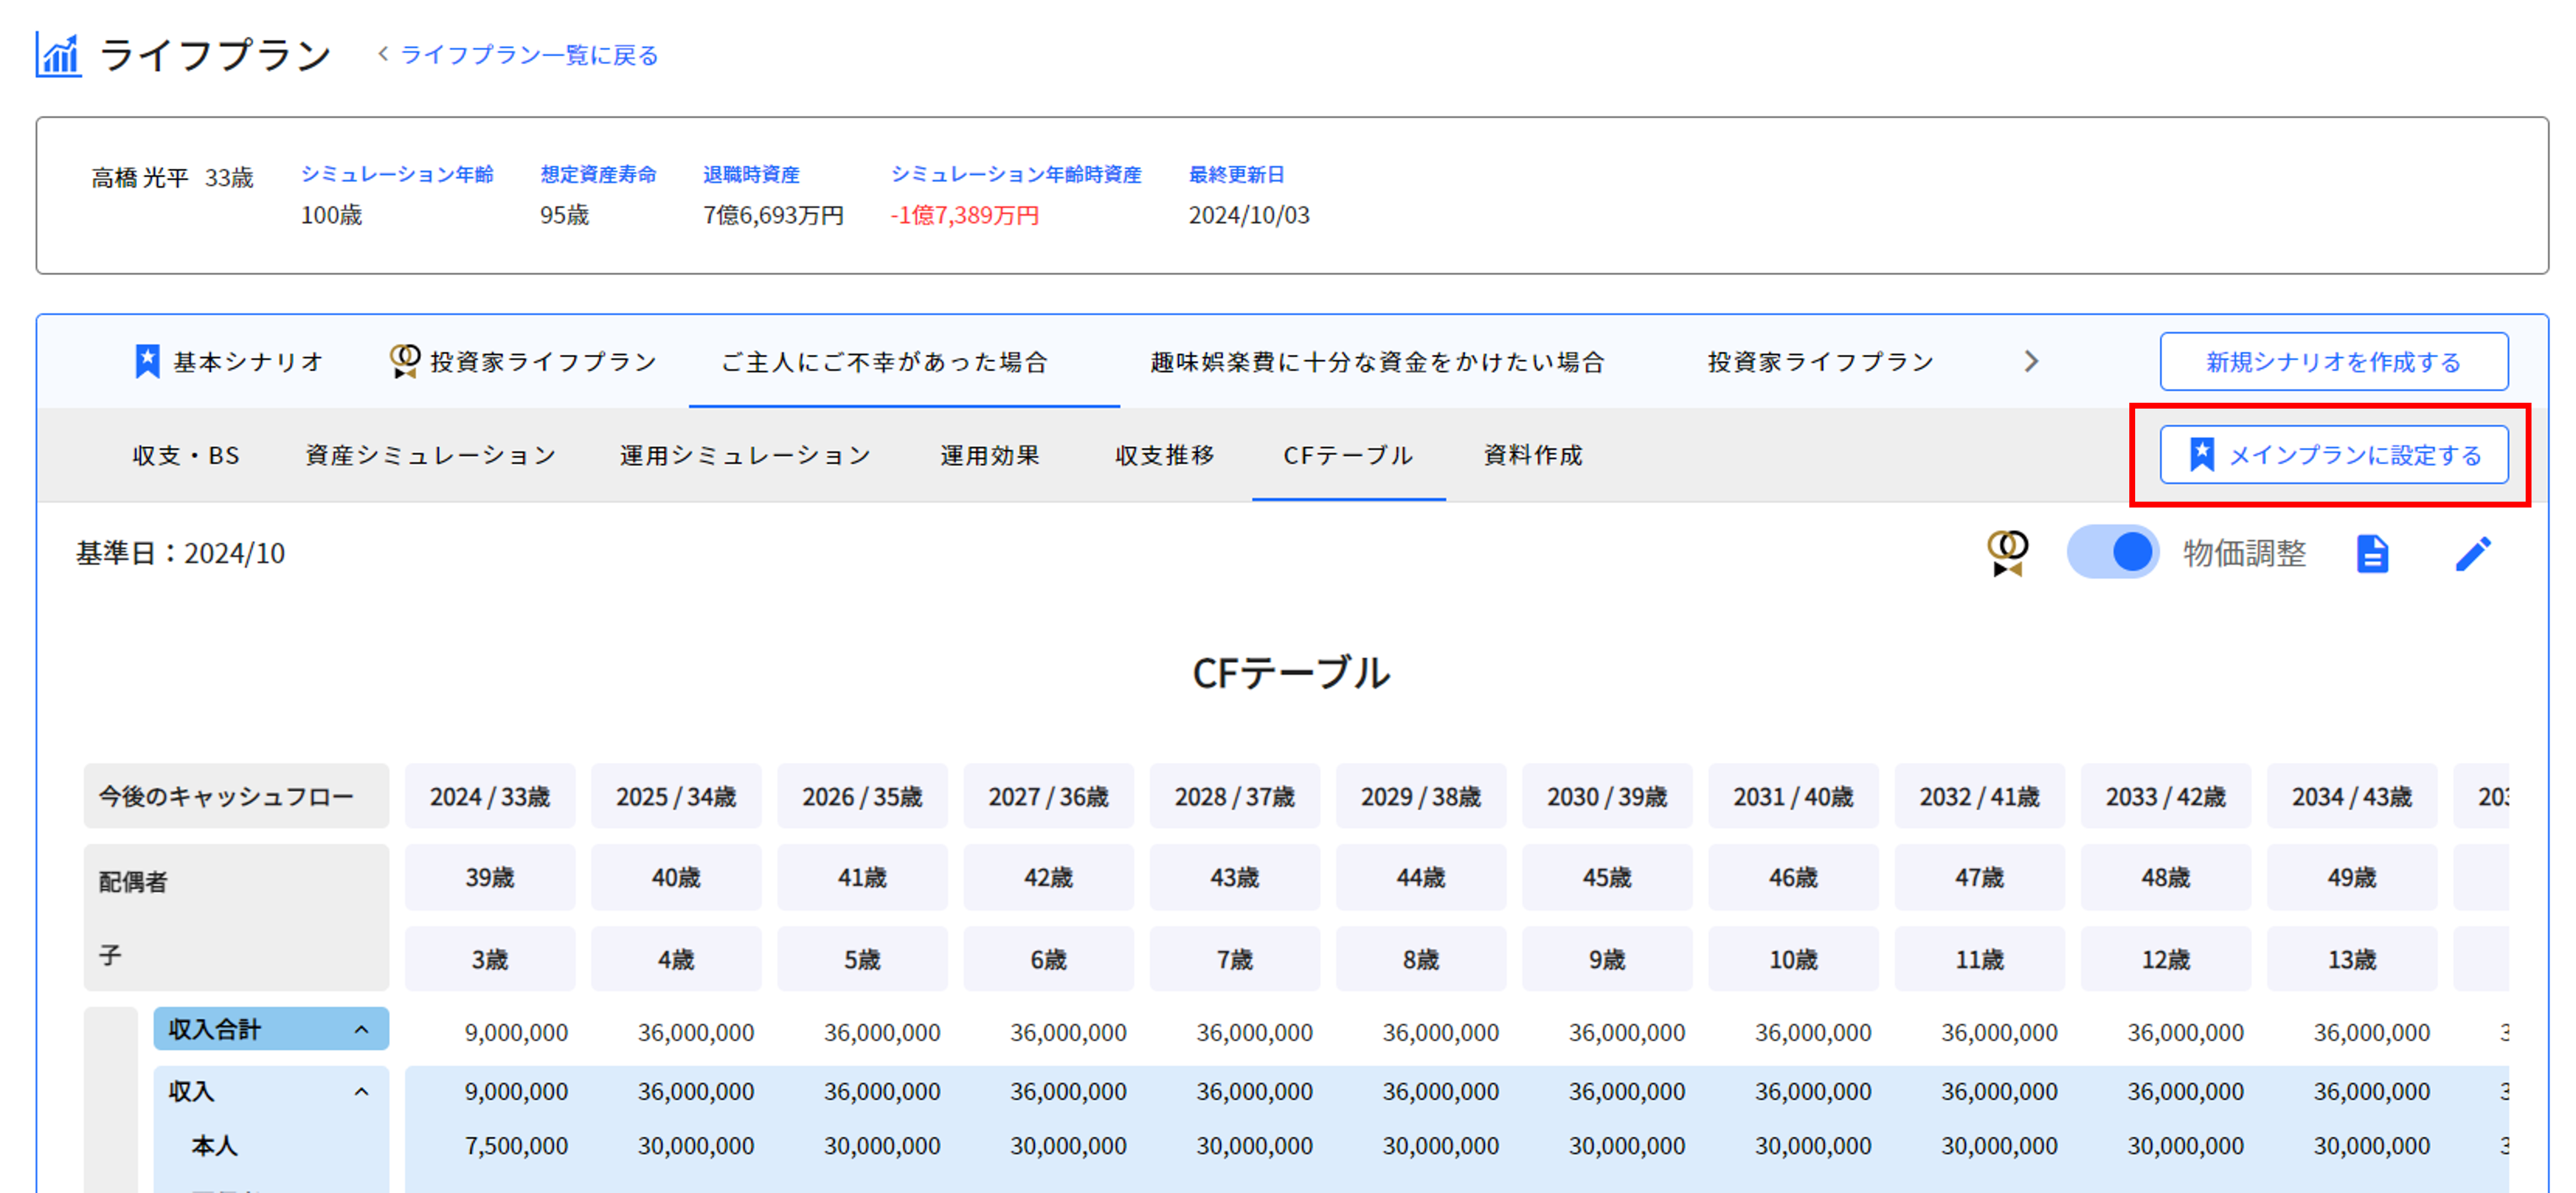Open the 資産シミュレーション tab

430,456
